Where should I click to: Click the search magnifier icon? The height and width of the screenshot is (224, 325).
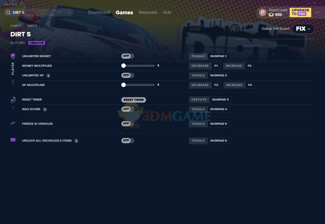(x=8, y=12)
